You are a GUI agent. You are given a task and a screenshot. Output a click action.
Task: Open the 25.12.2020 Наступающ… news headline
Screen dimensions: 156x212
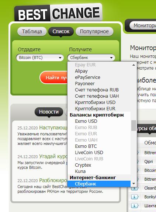click(53, 128)
